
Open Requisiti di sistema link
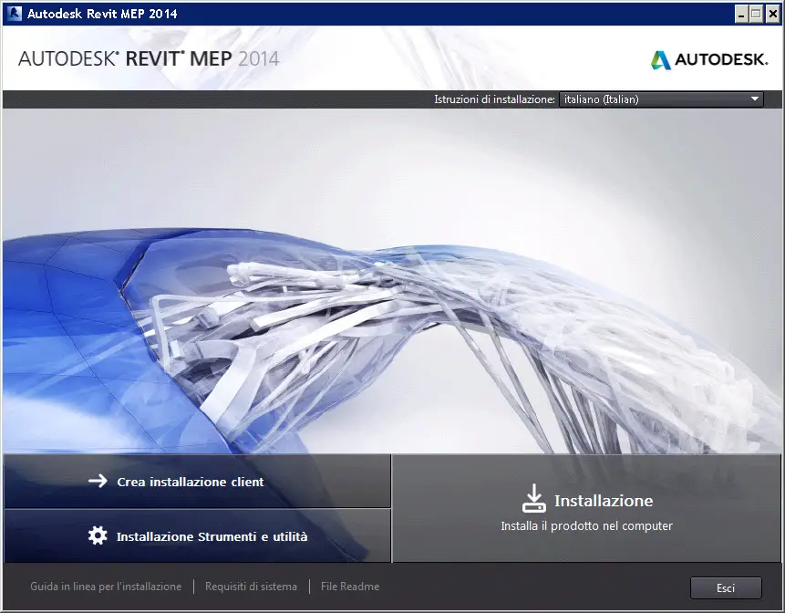[x=251, y=587]
